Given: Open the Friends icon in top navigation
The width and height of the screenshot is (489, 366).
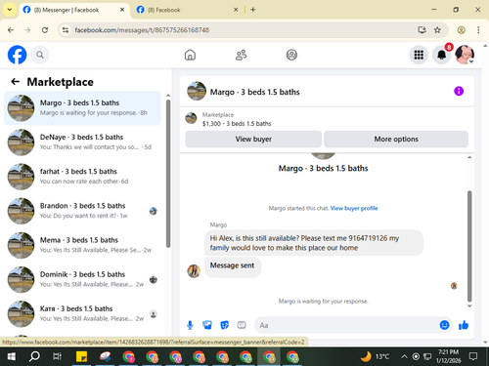Looking at the screenshot, I should click(x=241, y=55).
